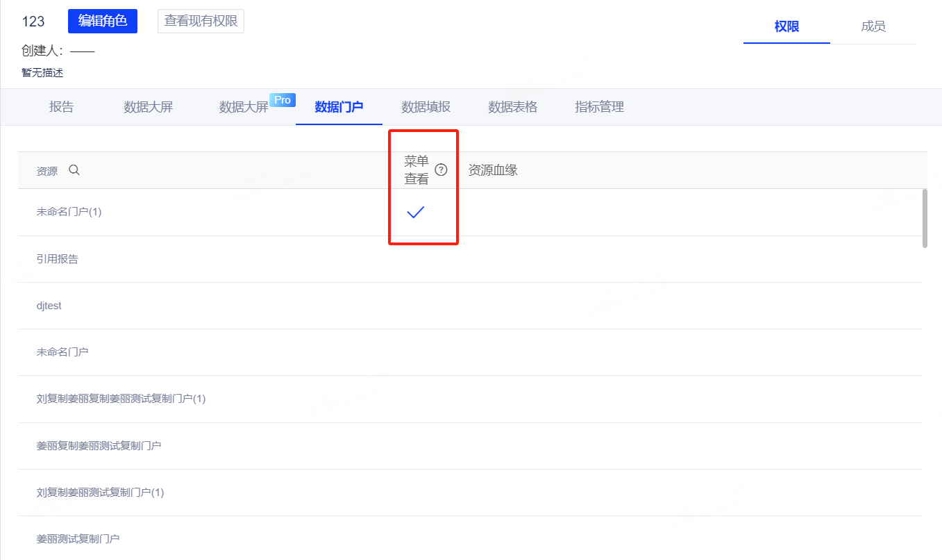Select the 引用报告 resource row
This screenshot has width=942, height=560.
[58, 259]
